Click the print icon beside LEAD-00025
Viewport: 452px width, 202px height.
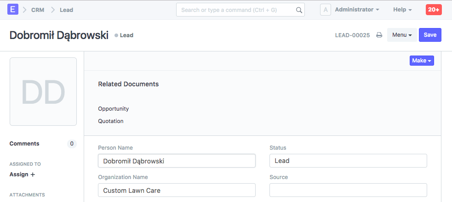coord(379,35)
